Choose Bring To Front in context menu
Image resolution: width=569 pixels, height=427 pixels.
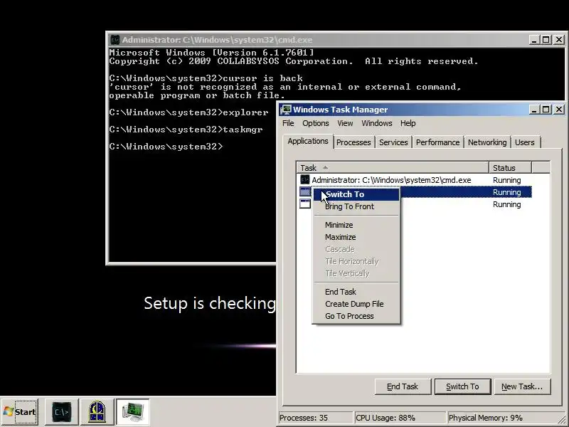pyautogui.click(x=356, y=206)
